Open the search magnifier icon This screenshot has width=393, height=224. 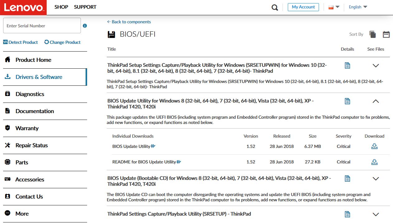click(275, 7)
